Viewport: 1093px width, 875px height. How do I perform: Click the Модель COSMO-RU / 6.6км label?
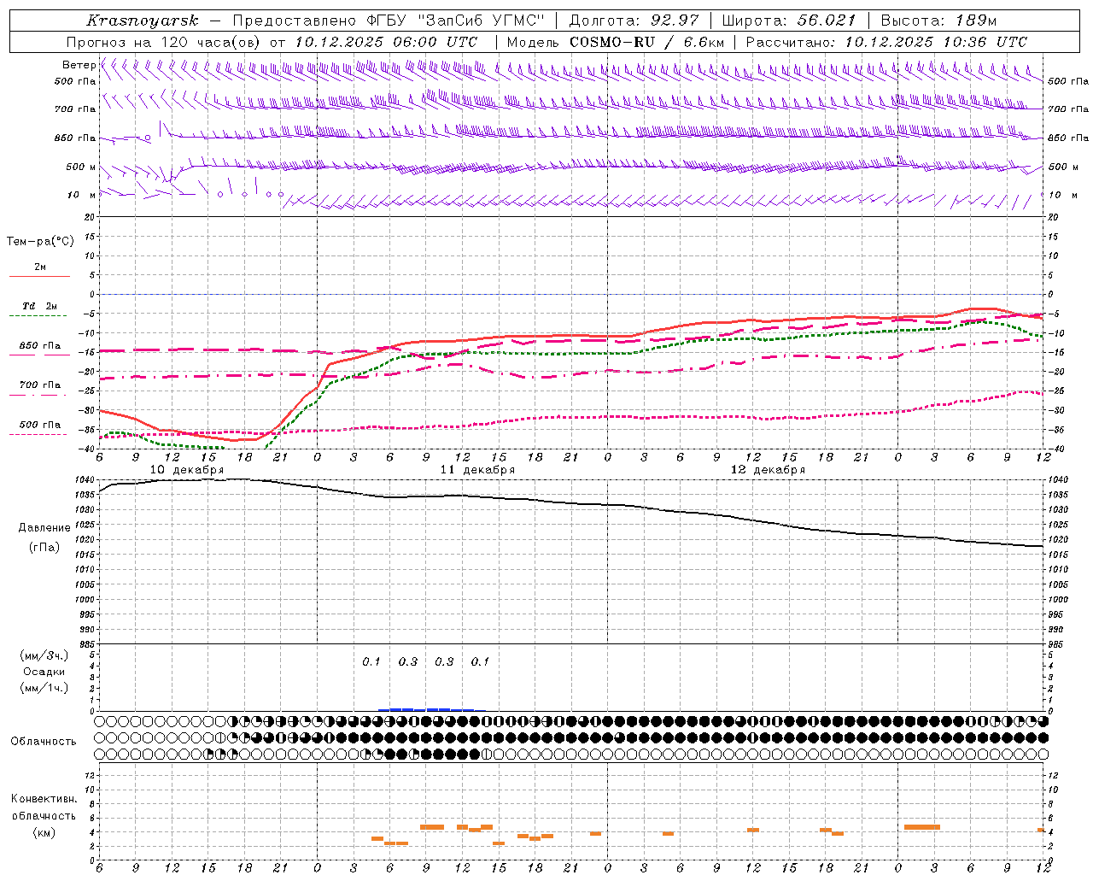pos(616,42)
